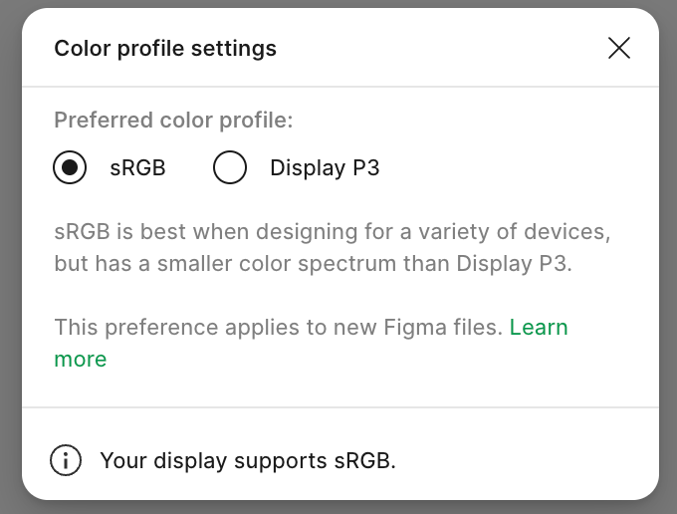Click the circled info icon
Viewport: 677px width, 514px height.
pos(66,460)
